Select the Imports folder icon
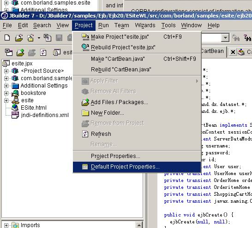252x228 pixels. [x=15, y=225]
